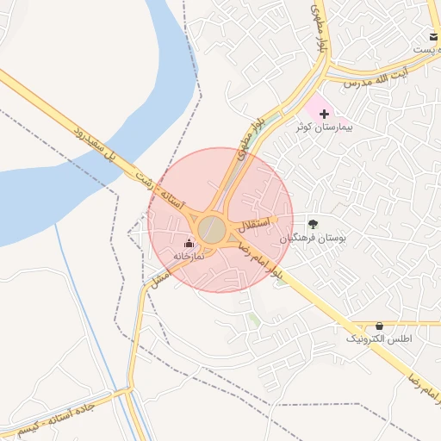Click the بلوار مطهری label near top

click(319, 28)
